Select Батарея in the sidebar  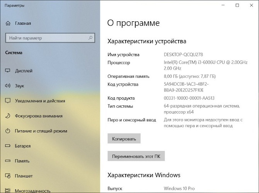pos(23,146)
